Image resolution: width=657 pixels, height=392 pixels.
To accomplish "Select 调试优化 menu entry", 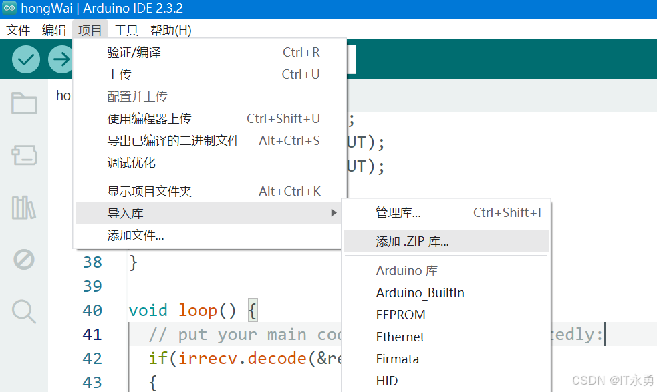I will point(209,163).
